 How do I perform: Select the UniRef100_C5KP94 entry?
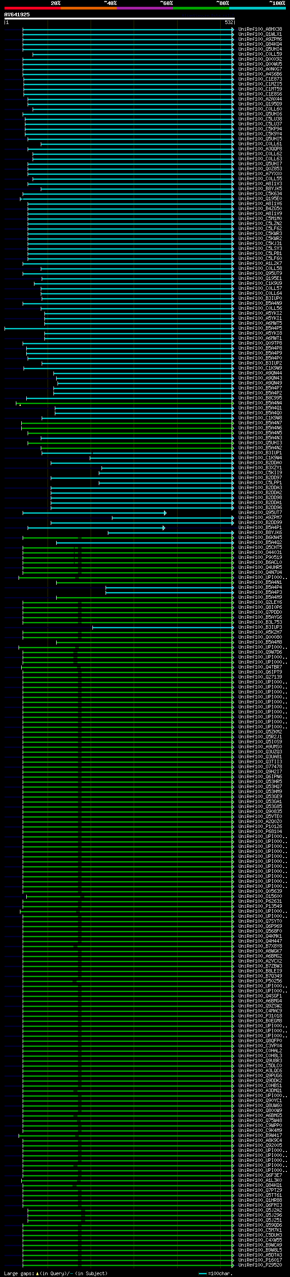pos(260,129)
